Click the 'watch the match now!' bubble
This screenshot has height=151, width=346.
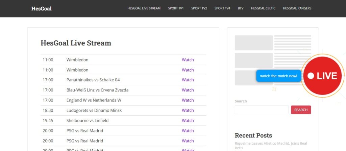tap(279, 76)
